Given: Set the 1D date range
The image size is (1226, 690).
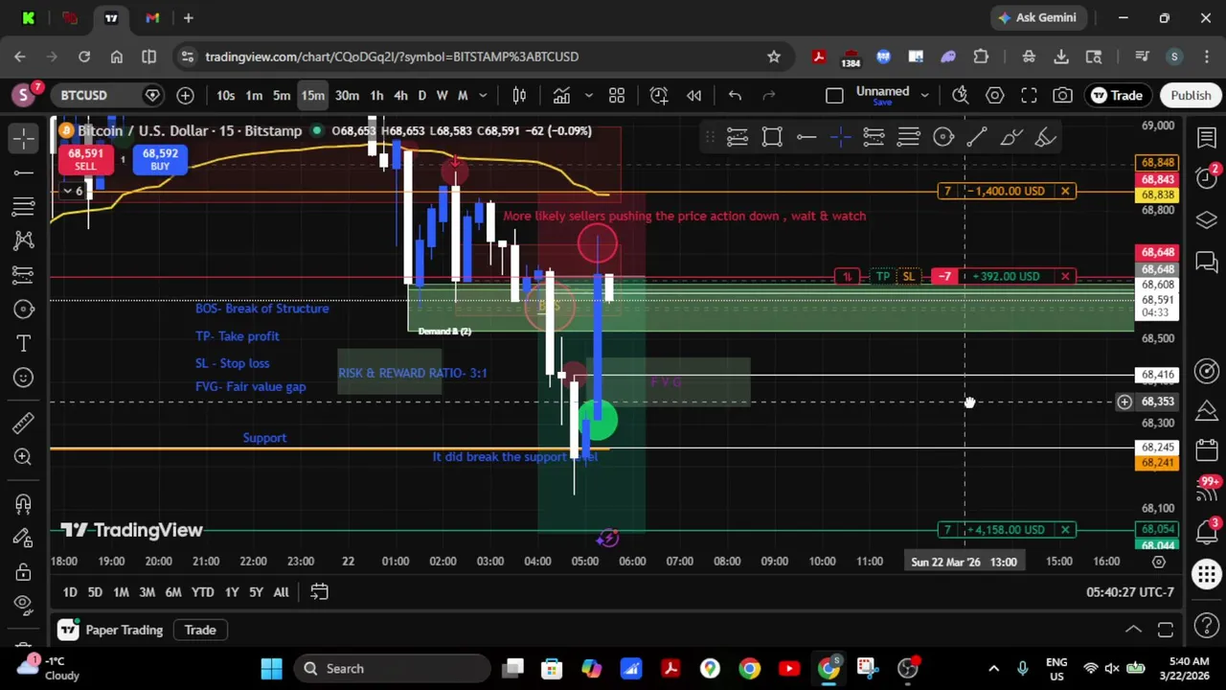Looking at the screenshot, I should point(70,592).
